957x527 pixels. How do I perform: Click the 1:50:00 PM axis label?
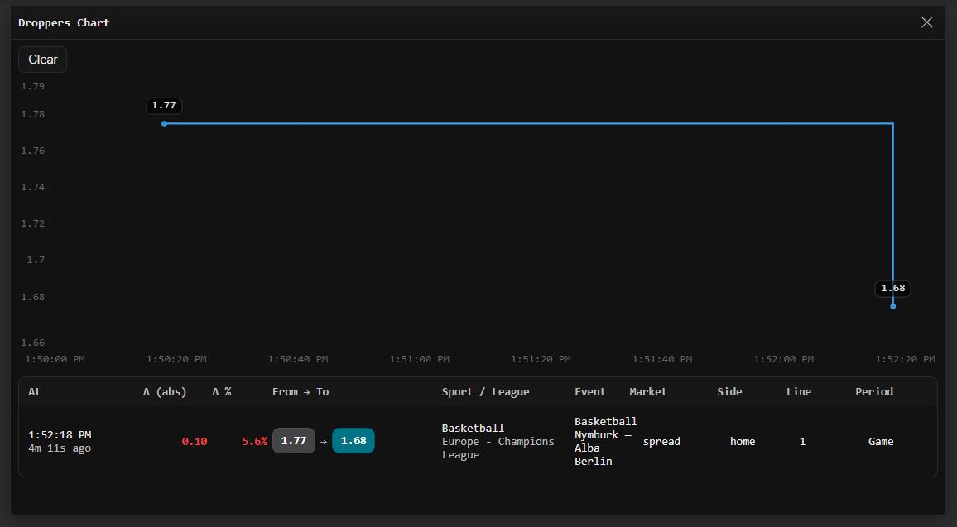(x=55, y=358)
